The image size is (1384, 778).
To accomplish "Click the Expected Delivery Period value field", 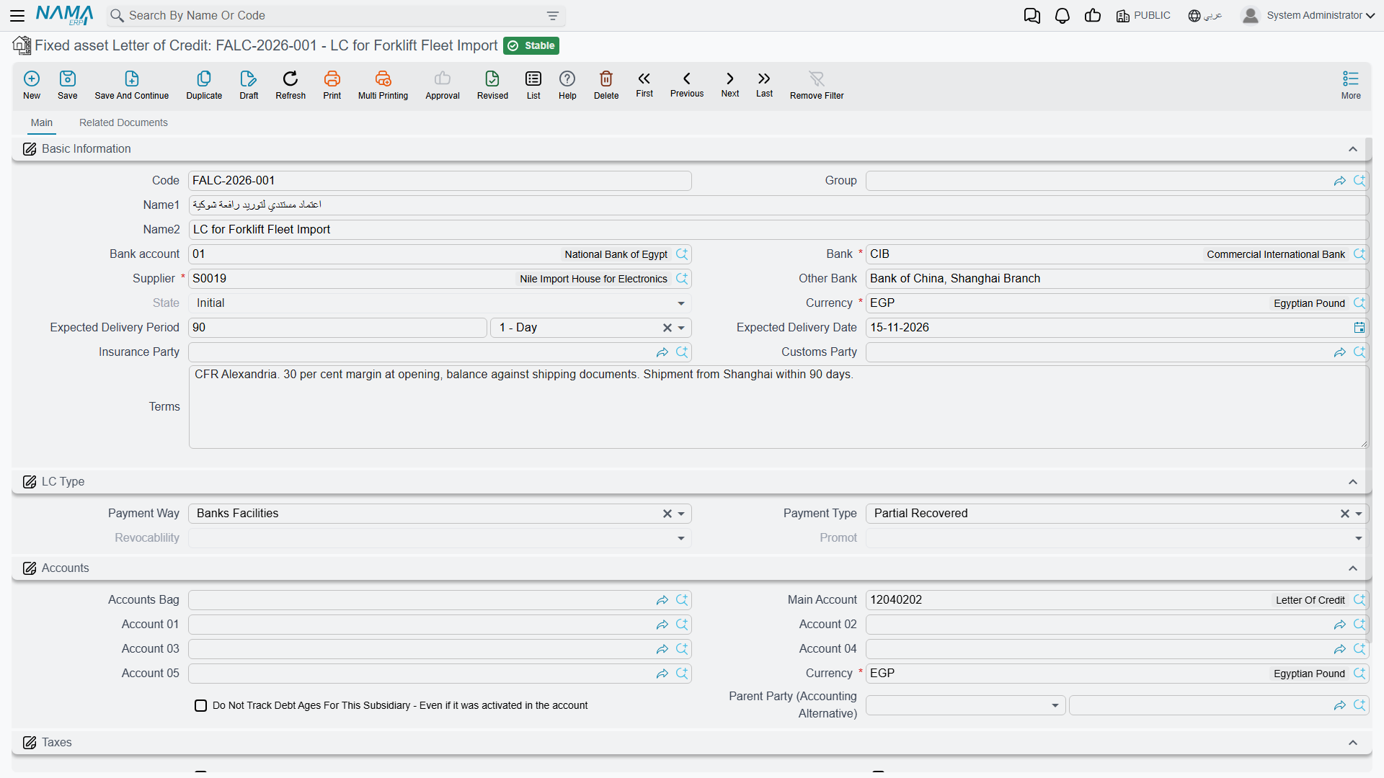I will click(337, 328).
